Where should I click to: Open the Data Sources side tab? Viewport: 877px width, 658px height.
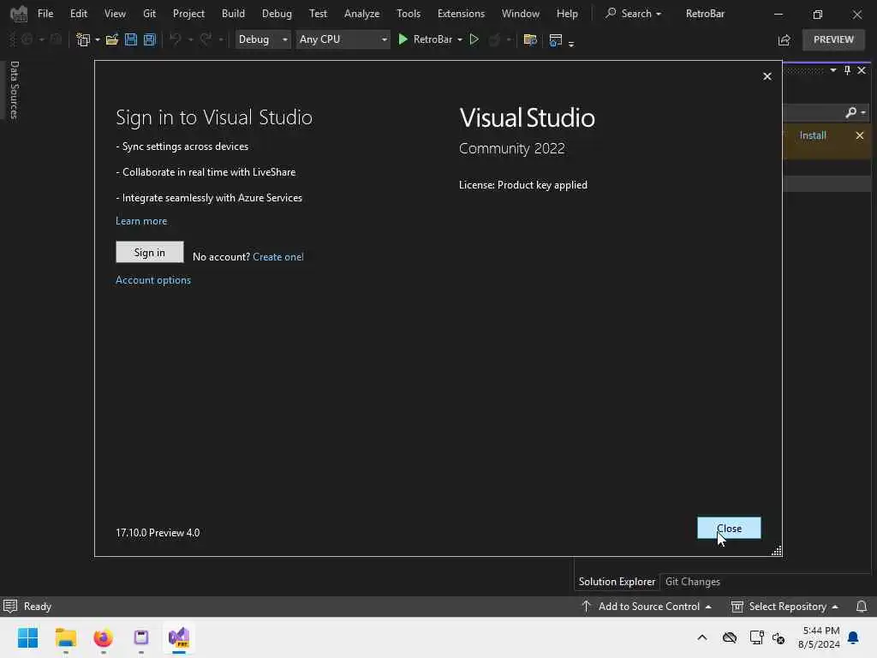pyautogui.click(x=15, y=89)
